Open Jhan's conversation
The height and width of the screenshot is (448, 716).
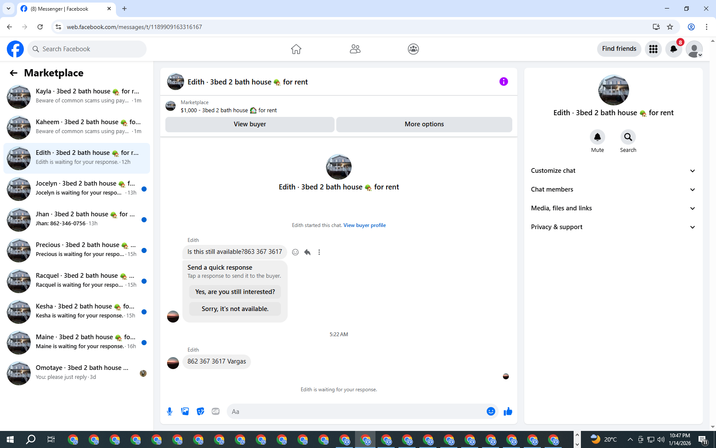point(77,220)
